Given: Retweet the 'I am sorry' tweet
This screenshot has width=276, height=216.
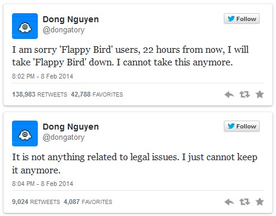Looking at the screenshot, I should pyautogui.click(x=245, y=94).
